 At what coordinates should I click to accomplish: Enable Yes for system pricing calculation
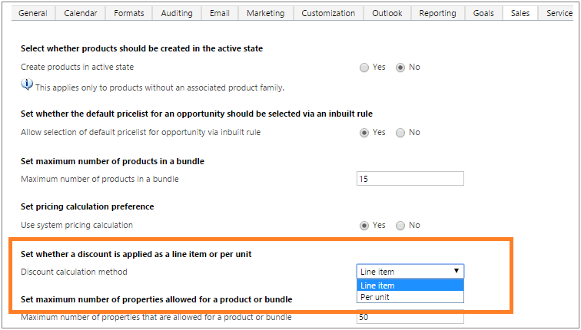pyautogui.click(x=364, y=226)
